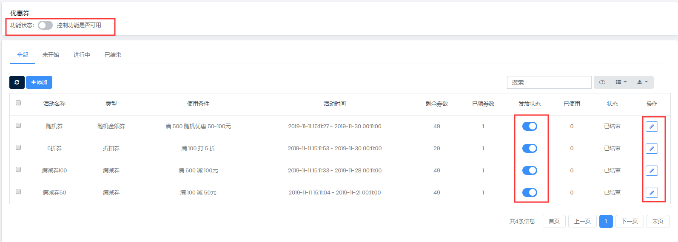
Task: Click the 满 500 减 100元 condition
Action: tap(198, 171)
